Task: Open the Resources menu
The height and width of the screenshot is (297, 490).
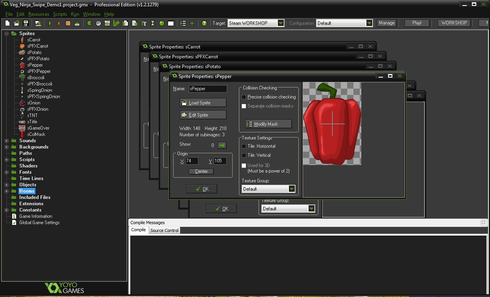Action: point(39,14)
